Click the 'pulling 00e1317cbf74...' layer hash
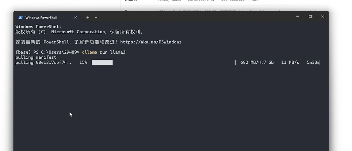This screenshot has height=151, width=352. tap(45, 62)
